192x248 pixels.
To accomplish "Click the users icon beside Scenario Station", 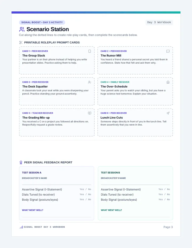I will coord(22,29).
